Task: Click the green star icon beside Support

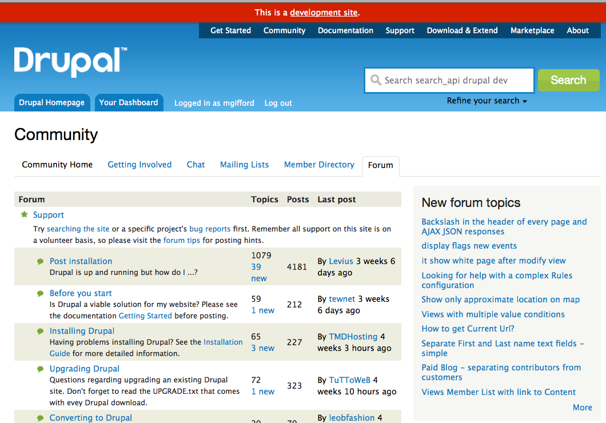Action: click(x=25, y=214)
